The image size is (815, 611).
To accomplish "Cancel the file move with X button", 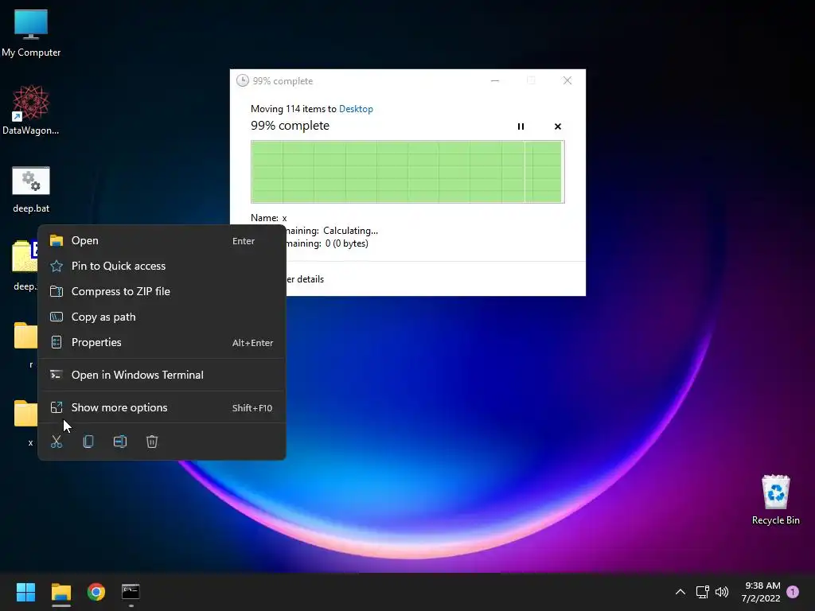I will click(x=558, y=126).
